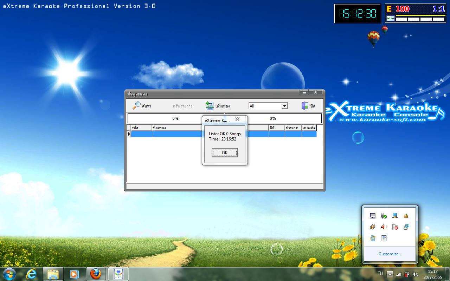The width and height of the screenshot is (450, 281).
Task: Switch to eXtreme Karaoke taskbar button
Action: pyautogui.click(x=118, y=274)
